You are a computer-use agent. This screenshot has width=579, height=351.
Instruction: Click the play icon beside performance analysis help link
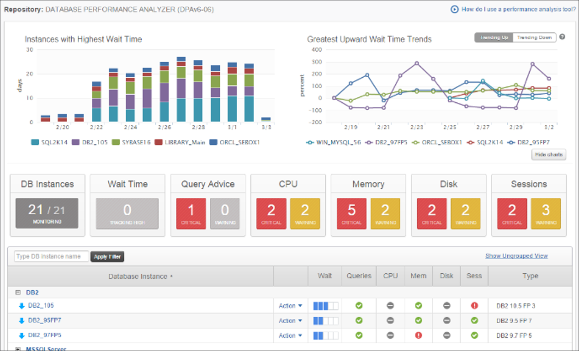pos(455,9)
